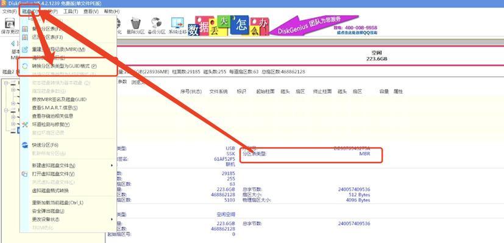Choose 查看S.M.A.R.T.信息(S)
Image resolution: width=504 pixels, height=243 pixels.
pyautogui.click(x=55, y=108)
